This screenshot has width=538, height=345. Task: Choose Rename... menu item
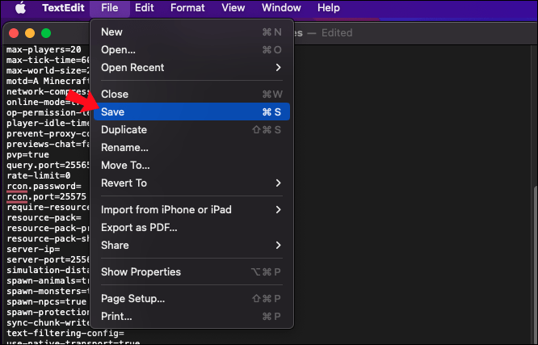(124, 148)
